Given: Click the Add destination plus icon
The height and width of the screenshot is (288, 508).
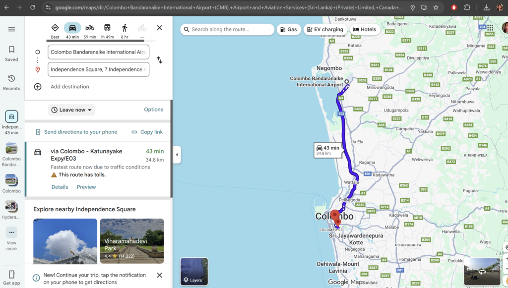Looking at the screenshot, I should click(38, 87).
